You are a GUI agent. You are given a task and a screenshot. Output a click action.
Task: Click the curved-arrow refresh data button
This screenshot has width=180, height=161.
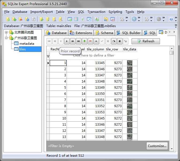pyautogui.click(x=114, y=41)
